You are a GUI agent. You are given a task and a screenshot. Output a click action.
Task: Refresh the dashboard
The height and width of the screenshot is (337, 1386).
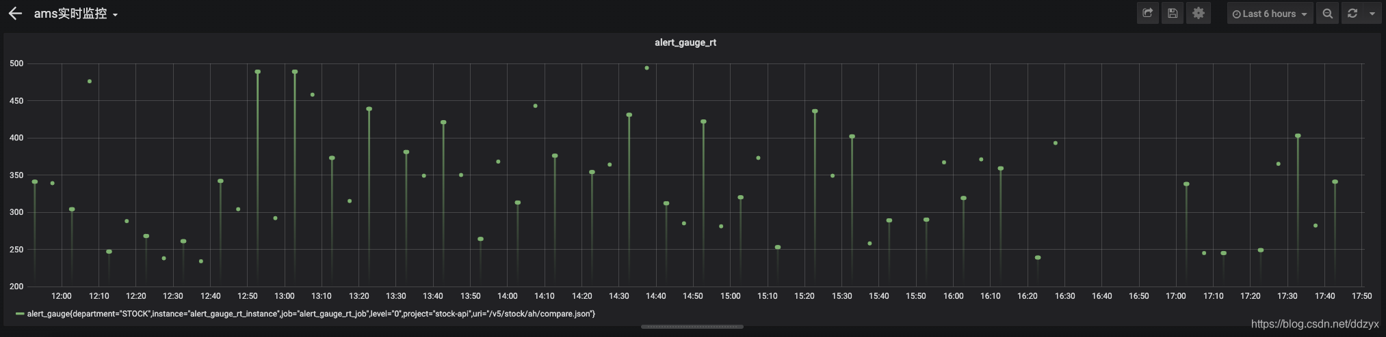point(1352,14)
